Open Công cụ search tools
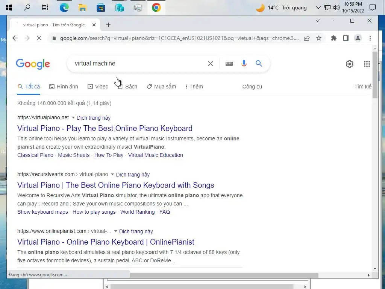 pos(252,87)
